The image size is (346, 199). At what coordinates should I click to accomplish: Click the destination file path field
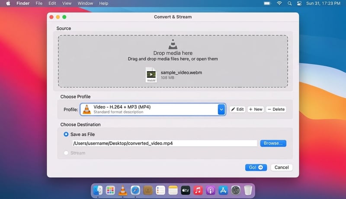click(x=165, y=143)
